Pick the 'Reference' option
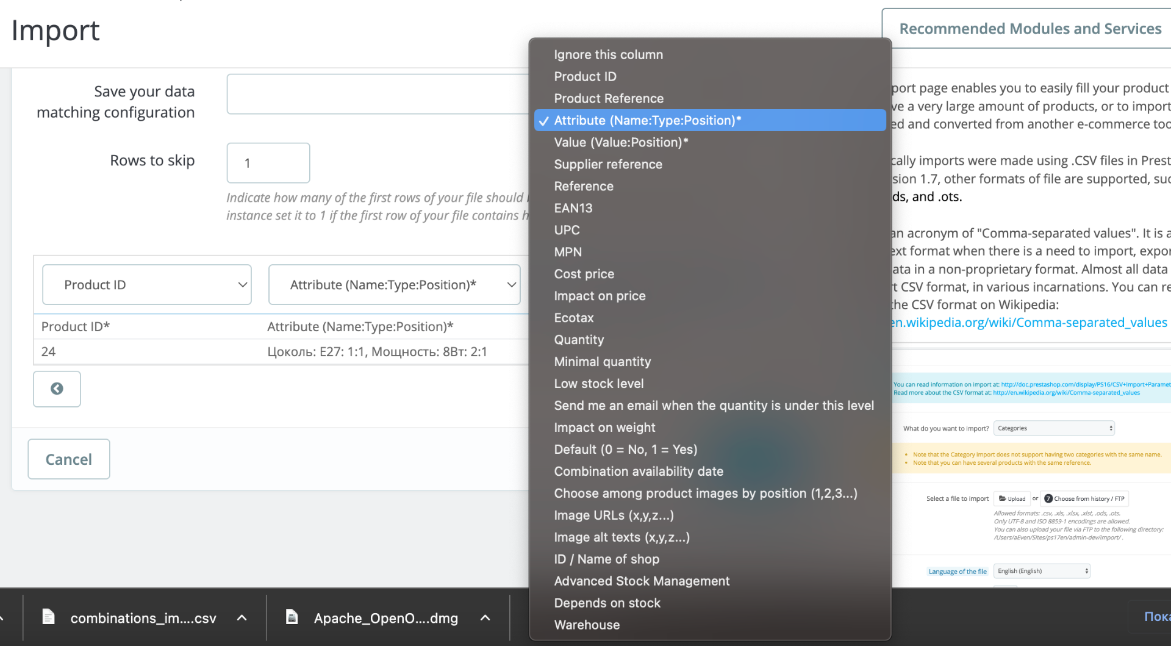1171x646 pixels. [710, 187]
